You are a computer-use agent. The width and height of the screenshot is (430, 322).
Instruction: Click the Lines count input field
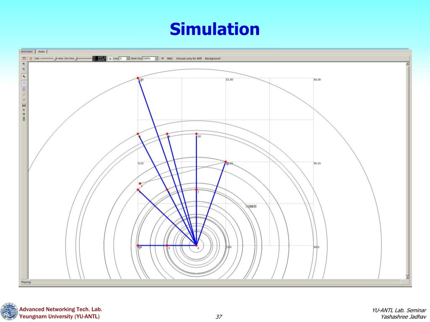[x=122, y=58]
